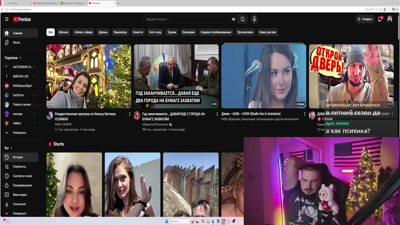Open the YouTube account avatar menu
The height and width of the screenshot is (225, 400).
coord(390,19)
